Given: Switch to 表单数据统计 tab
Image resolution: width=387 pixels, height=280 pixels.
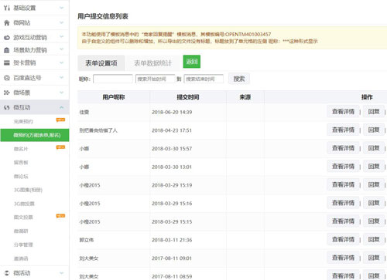Looking at the screenshot, I should (x=152, y=63).
